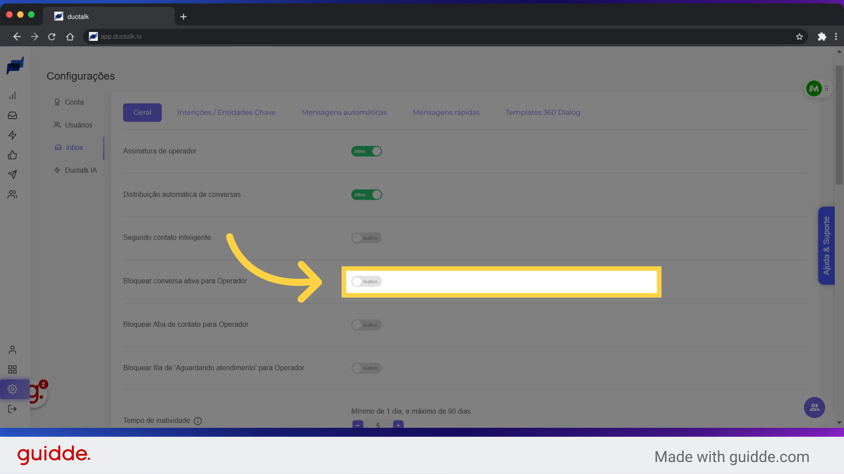Open Conta settings section
The height and width of the screenshot is (474, 844).
pos(69,102)
